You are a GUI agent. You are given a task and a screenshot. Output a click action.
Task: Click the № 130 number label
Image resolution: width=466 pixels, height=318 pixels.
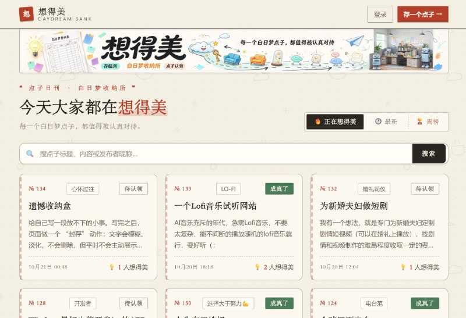click(183, 303)
